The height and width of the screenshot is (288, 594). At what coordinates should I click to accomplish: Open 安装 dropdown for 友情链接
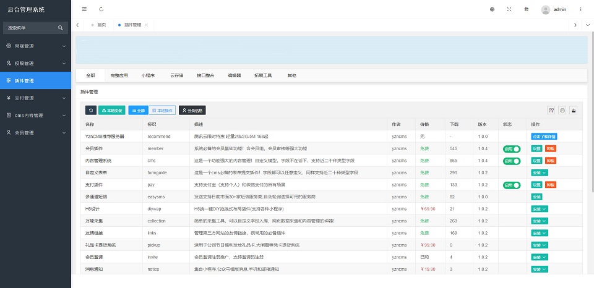click(540, 233)
